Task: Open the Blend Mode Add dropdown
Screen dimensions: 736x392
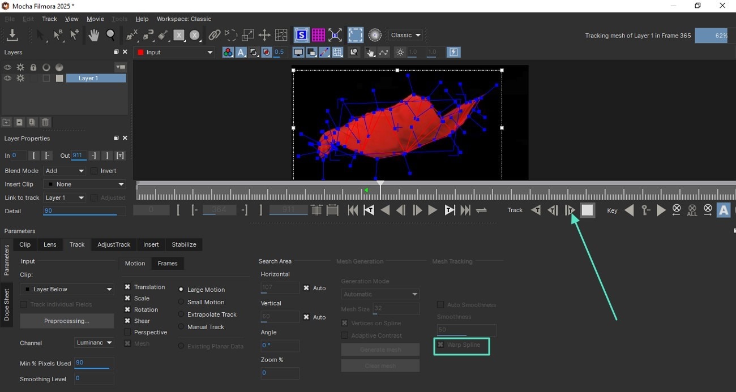Action: (65, 171)
